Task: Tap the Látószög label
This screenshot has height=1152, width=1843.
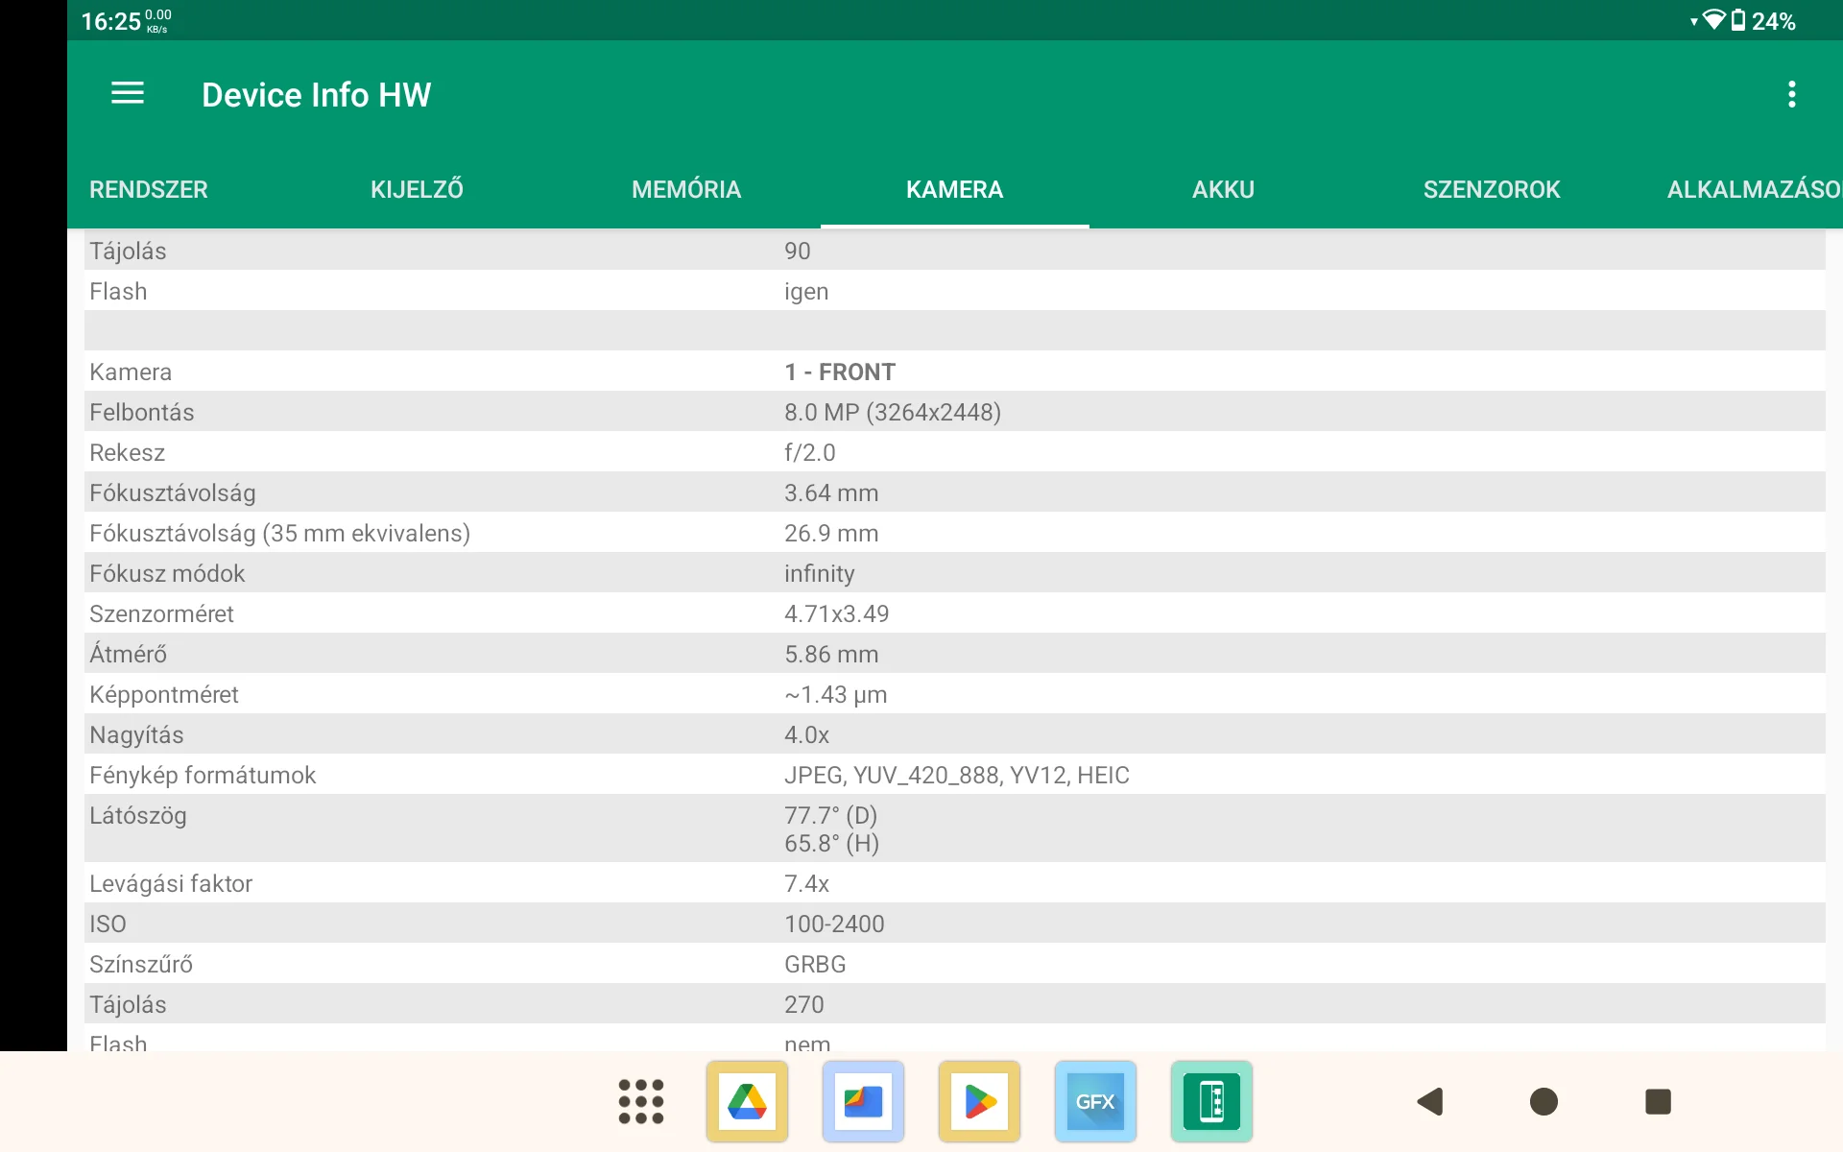Action: pos(138,815)
